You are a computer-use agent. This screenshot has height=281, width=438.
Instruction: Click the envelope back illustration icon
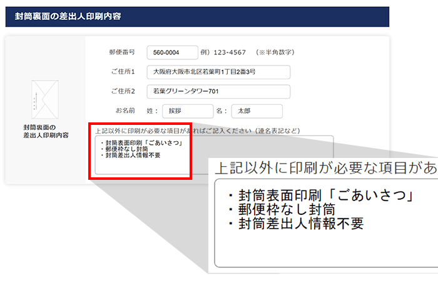point(45,99)
